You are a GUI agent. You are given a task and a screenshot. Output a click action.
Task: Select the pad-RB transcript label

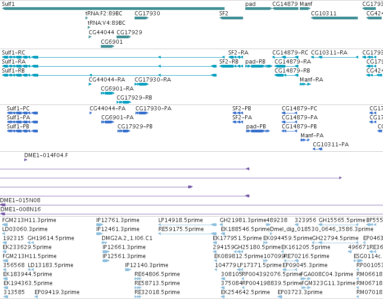(x=256, y=61)
